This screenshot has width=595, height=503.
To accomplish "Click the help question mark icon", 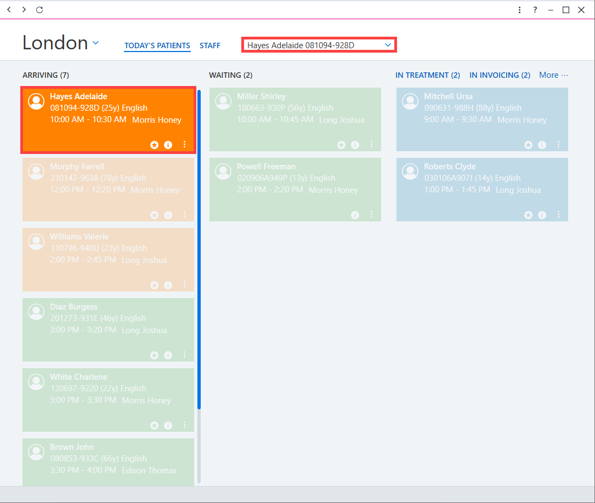I will (535, 10).
